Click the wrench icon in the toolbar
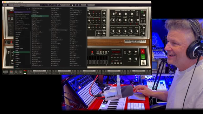This screenshot has width=203, height=114. point(51,5)
